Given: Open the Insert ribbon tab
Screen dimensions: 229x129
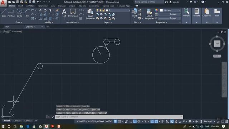Looking at the screenshot, I should point(20,6).
